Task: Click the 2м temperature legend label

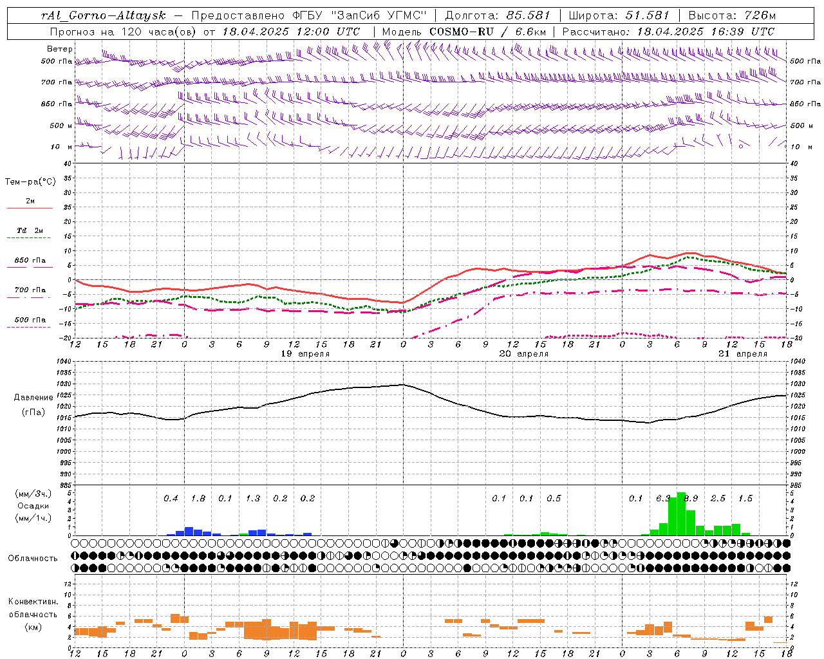Action: (30, 201)
